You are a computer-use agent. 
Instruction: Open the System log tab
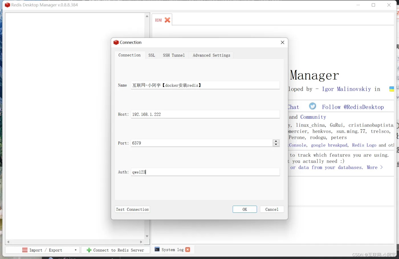click(172, 250)
